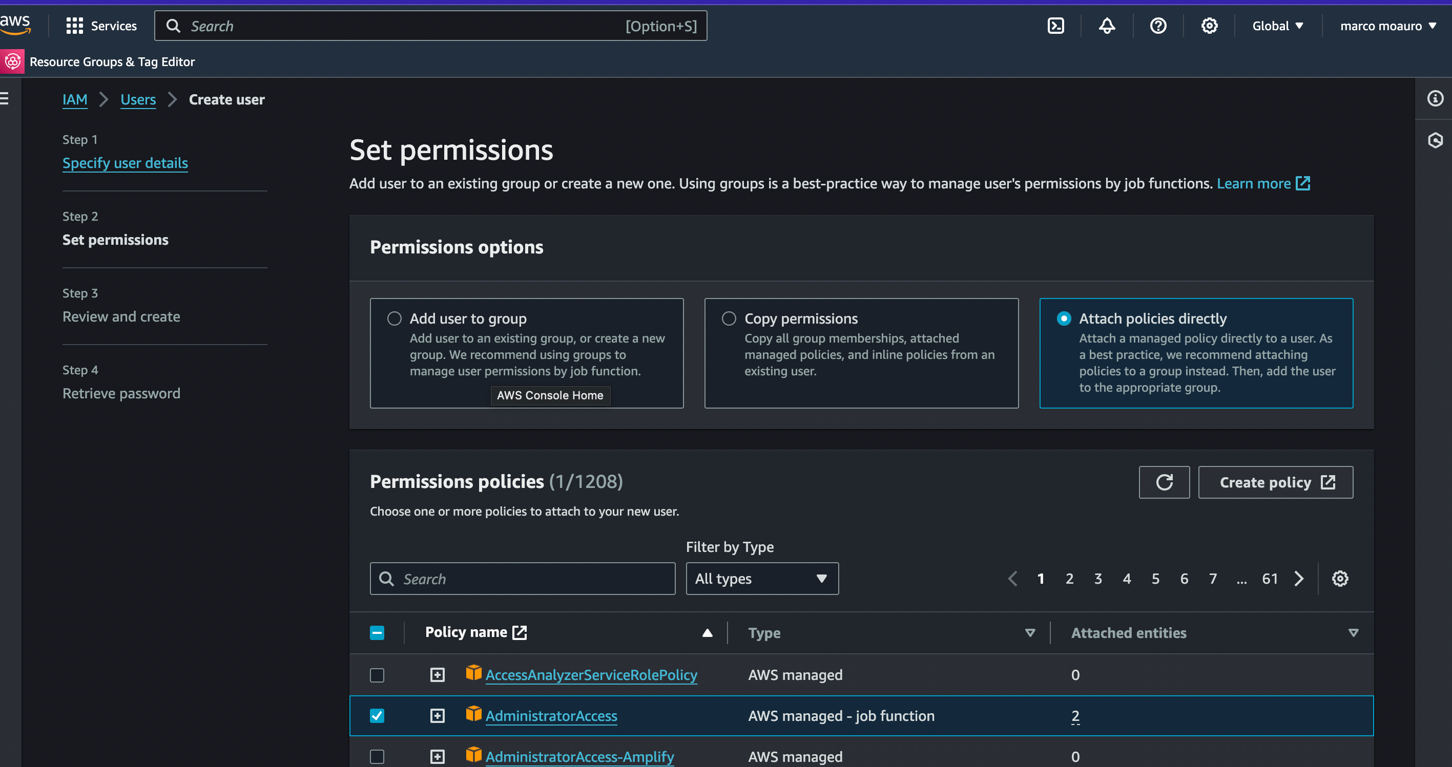Image resolution: width=1452 pixels, height=767 pixels.
Task: Launch AWS CloudShell from the top bar
Action: (1055, 25)
